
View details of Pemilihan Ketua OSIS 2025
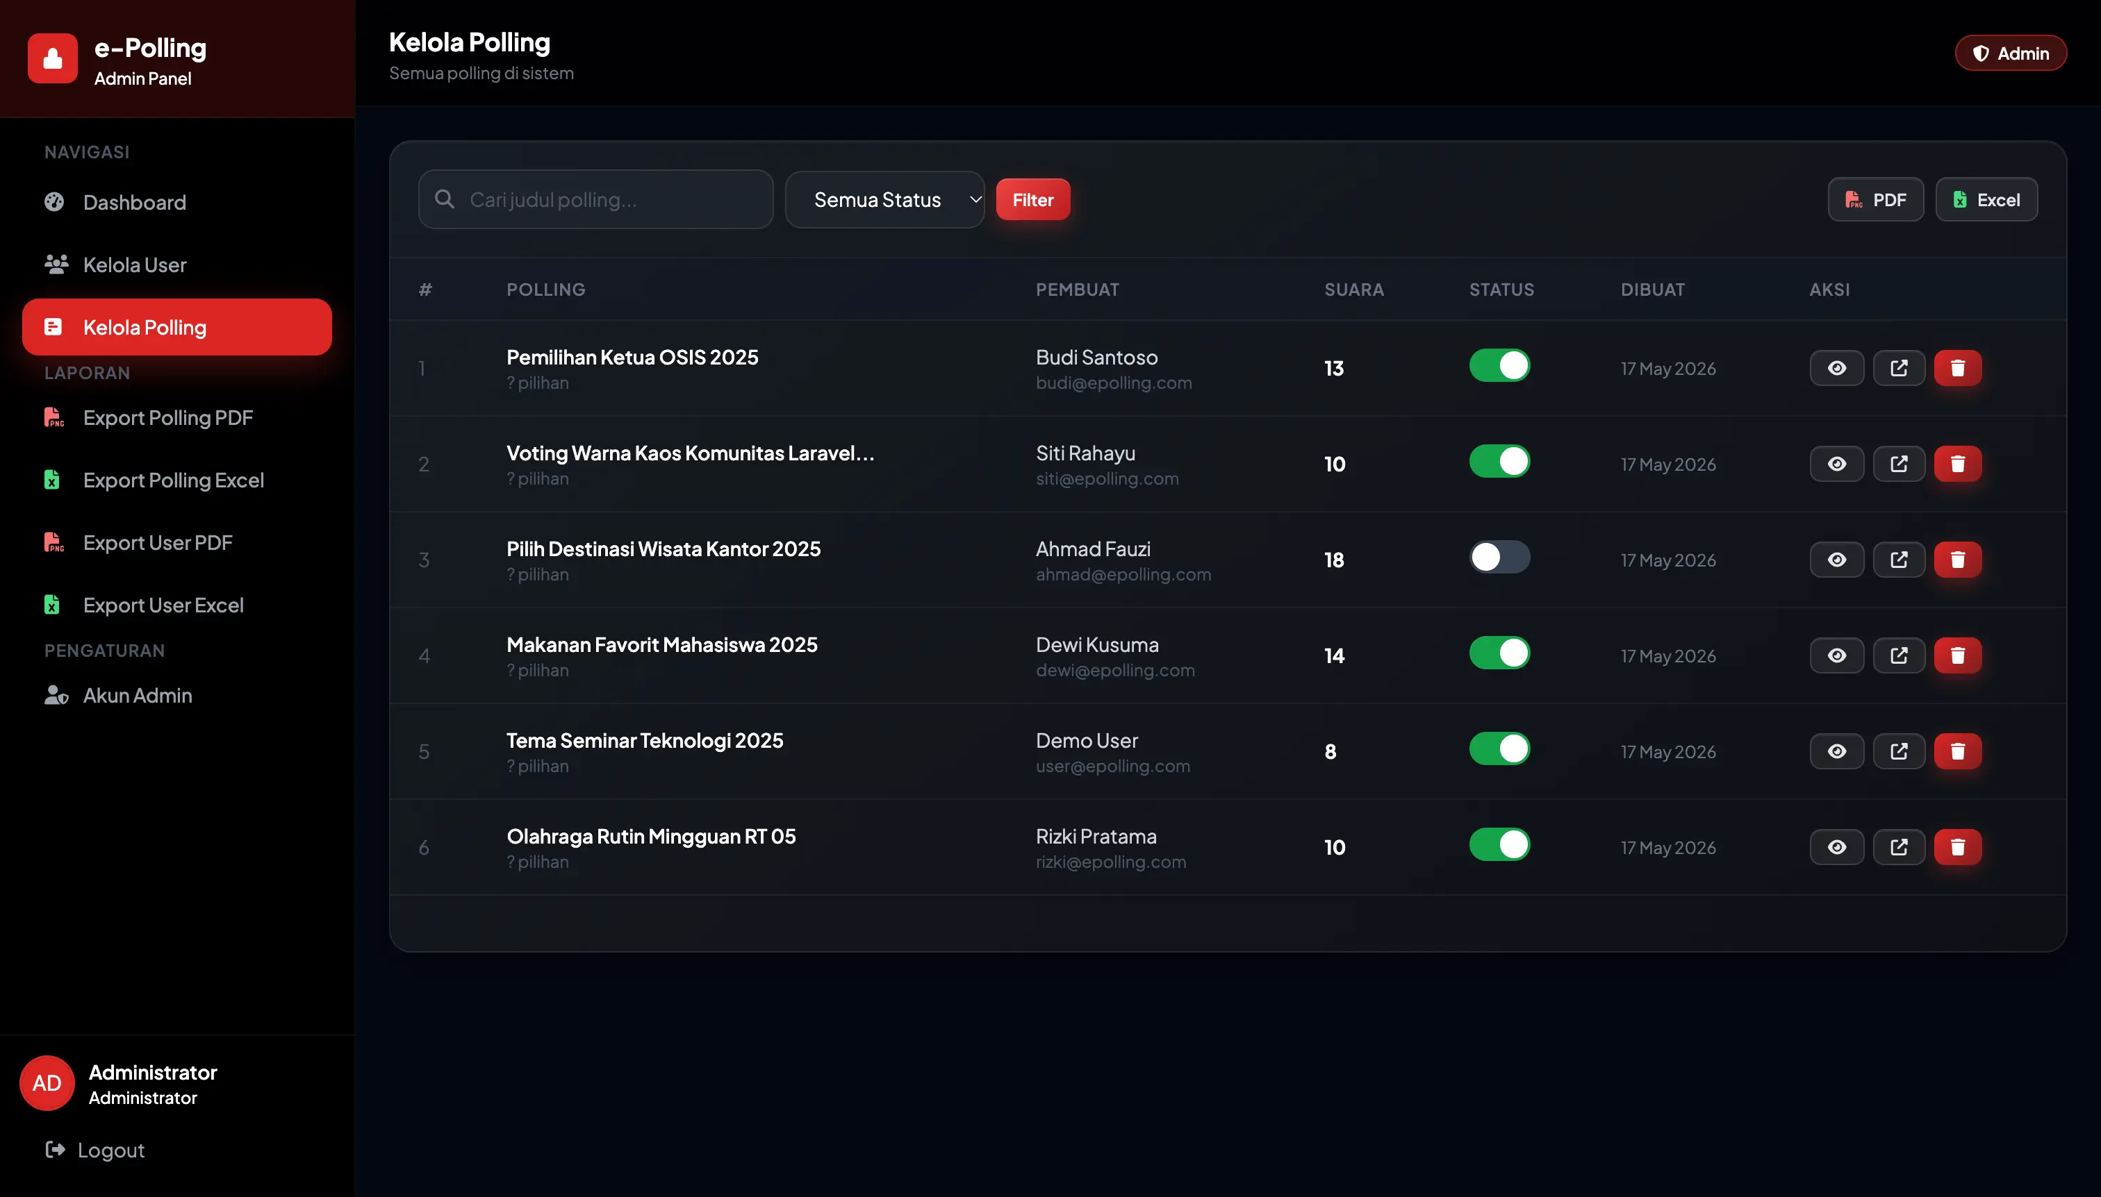tap(1836, 368)
